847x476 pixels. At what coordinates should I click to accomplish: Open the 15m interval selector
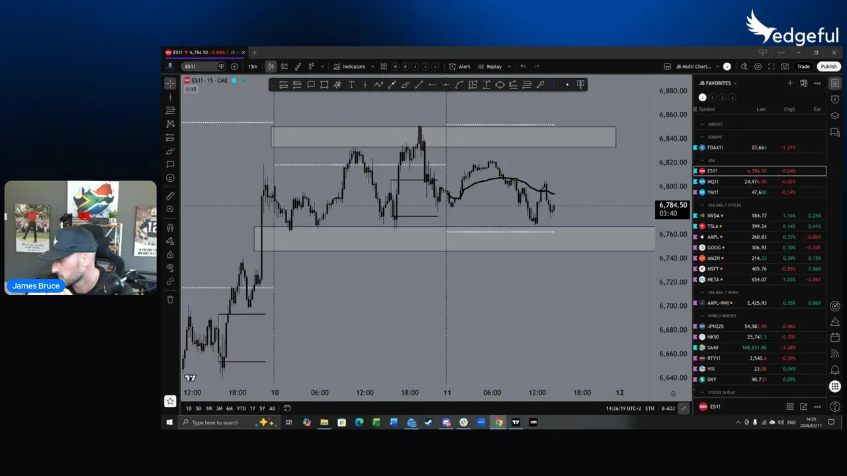253,66
